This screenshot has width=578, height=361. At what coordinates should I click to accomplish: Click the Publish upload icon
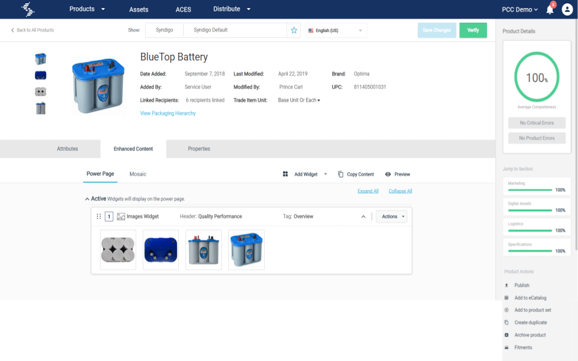click(x=506, y=285)
